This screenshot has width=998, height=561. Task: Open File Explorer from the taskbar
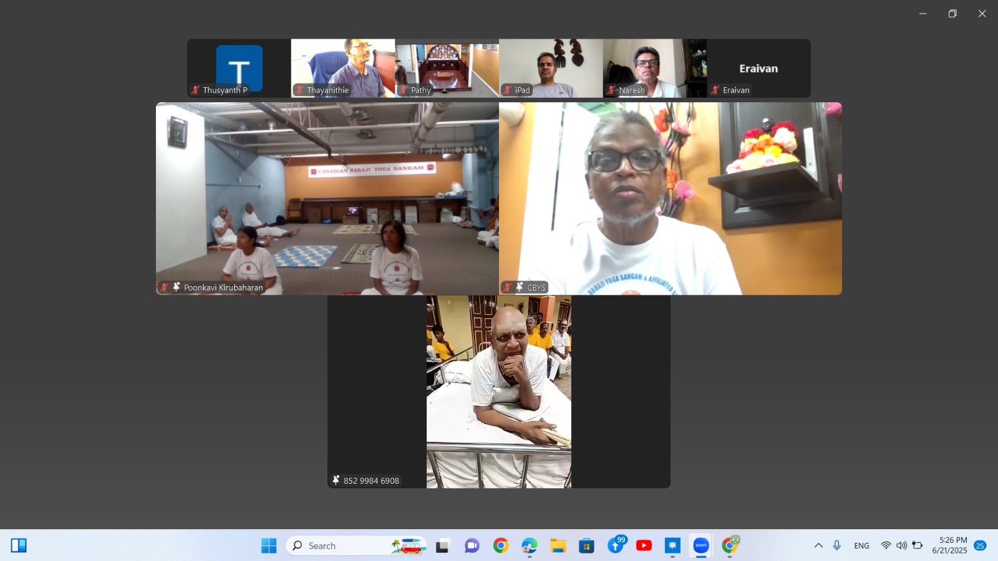click(558, 545)
